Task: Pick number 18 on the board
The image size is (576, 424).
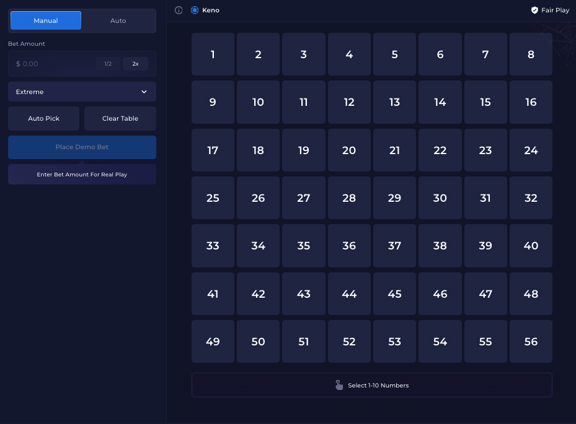Action: pyautogui.click(x=259, y=150)
